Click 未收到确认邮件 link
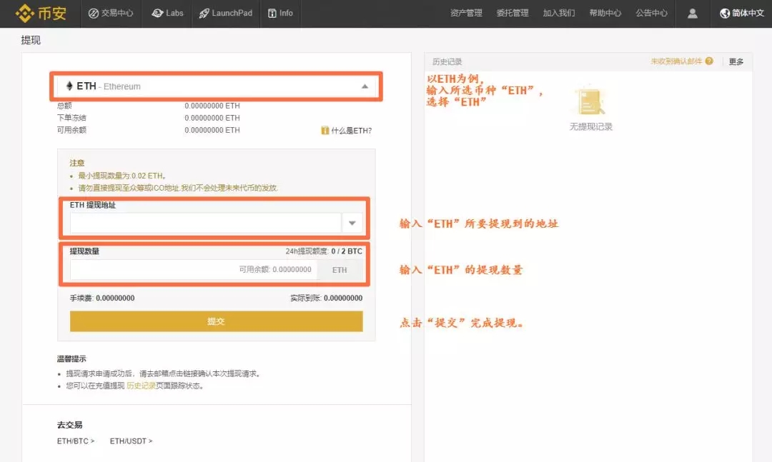This screenshot has width=772, height=462. 676,61
